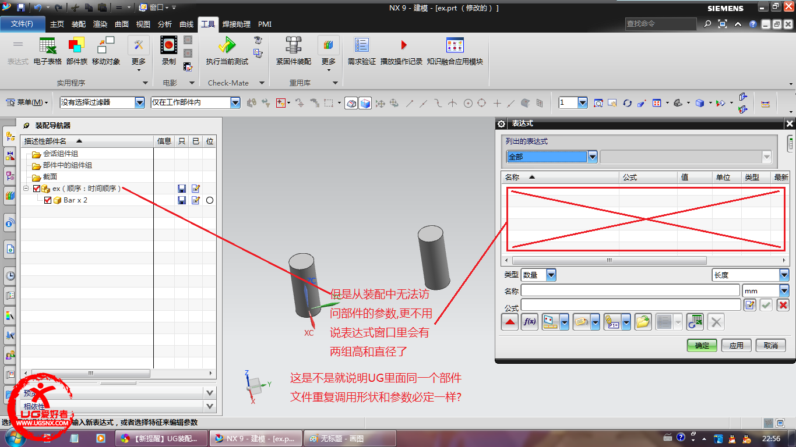This screenshot has width=796, height=447.
Task: Click the 名称 column header in 表达式
Action: tap(561, 177)
